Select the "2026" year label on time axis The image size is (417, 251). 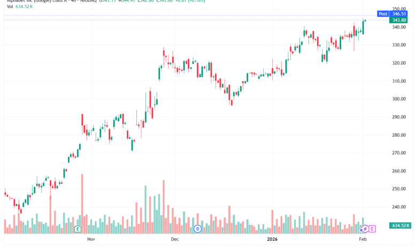pyautogui.click(x=274, y=240)
